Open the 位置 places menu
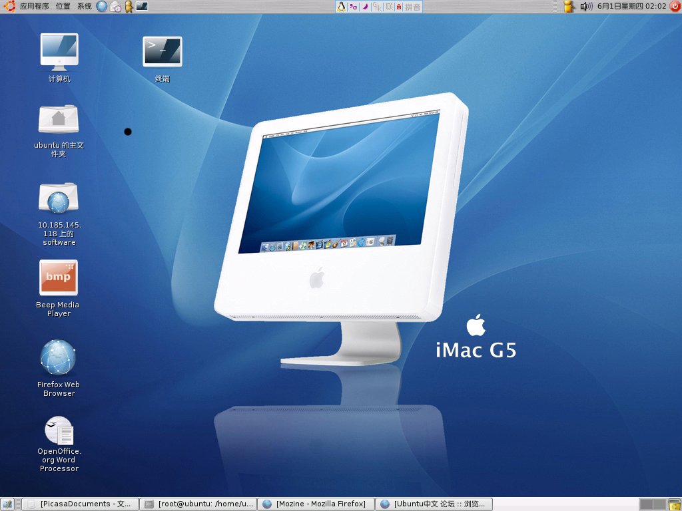This screenshot has width=682, height=511. [x=63, y=6]
